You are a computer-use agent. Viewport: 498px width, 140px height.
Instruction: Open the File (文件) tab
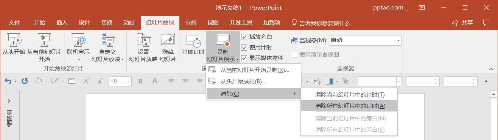click(x=14, y=23)
